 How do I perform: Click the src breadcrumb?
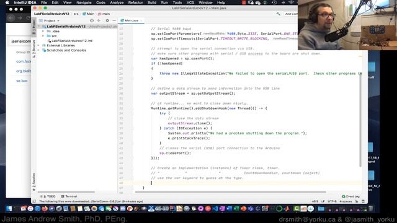pyautogui.click(x=76, y=14)
